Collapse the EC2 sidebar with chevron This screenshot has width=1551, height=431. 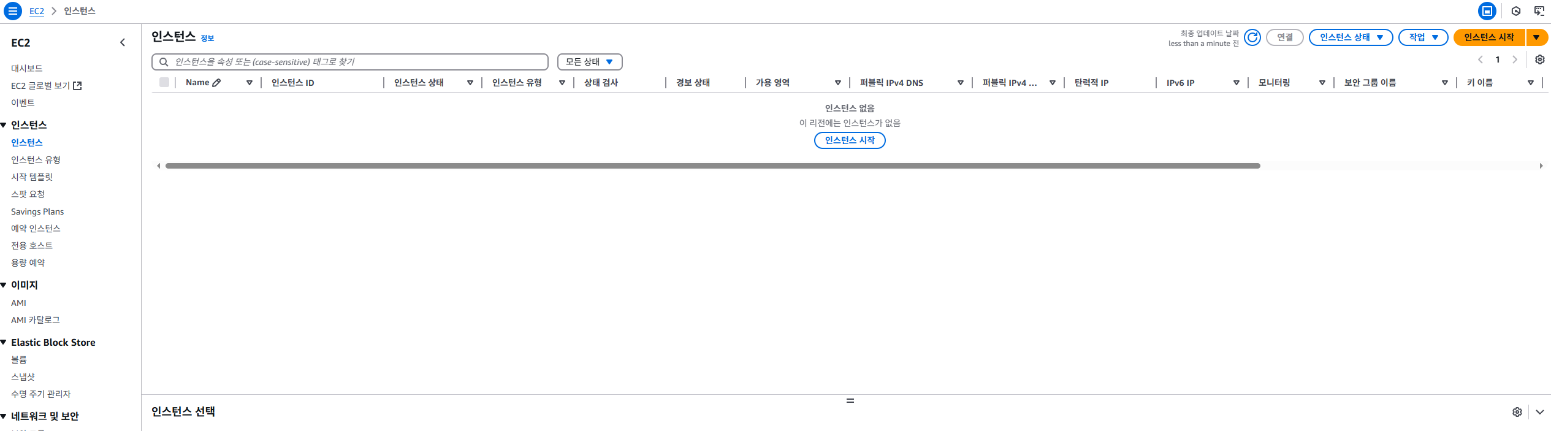click(123, 42)
